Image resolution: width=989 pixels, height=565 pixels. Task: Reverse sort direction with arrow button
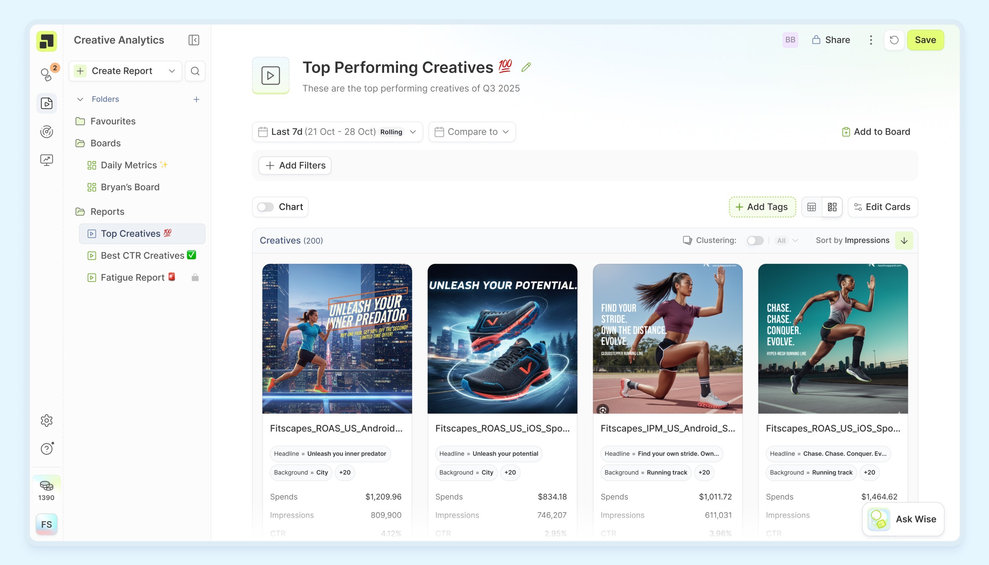coord(904,241)
